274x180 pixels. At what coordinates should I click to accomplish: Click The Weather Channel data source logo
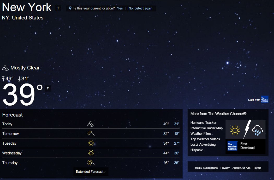point(265,99)
